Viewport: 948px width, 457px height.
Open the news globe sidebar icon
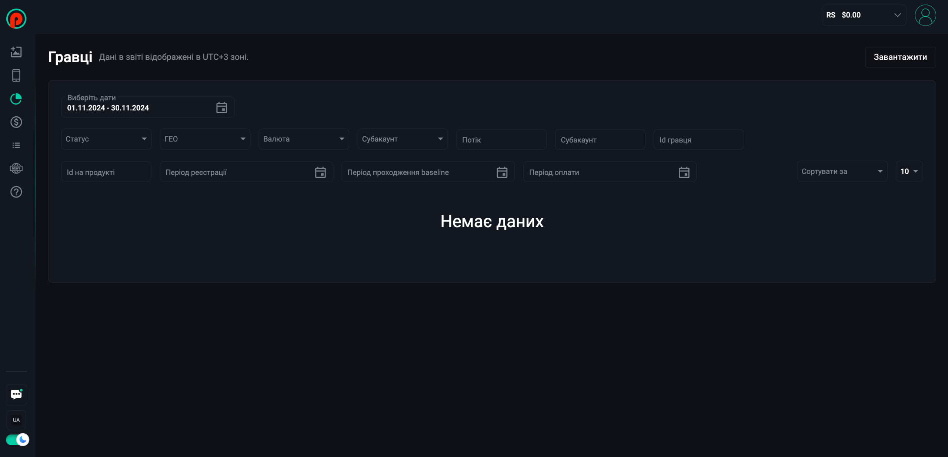(16, 169)
